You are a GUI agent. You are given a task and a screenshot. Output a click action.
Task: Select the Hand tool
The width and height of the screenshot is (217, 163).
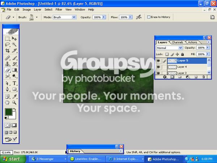coord(7,103)
